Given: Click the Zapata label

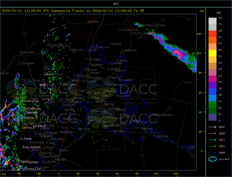Looking at the screenshot, I should [x=63, y=150].
